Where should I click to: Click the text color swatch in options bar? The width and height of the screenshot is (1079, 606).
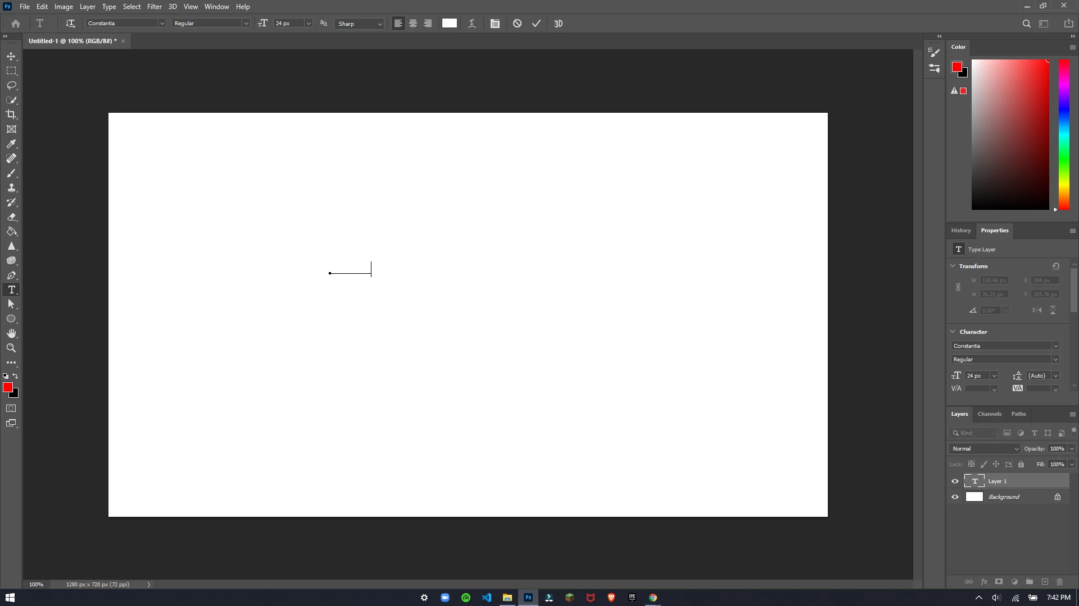point(449,24)
